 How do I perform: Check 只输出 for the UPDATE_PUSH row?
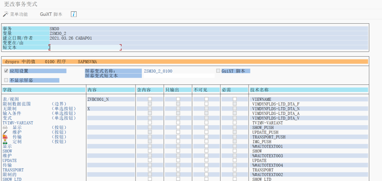pos(178,132)
